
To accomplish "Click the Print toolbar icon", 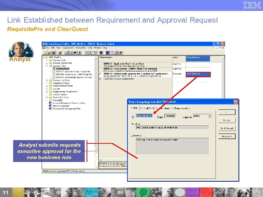I will click(x=60, y=53).
